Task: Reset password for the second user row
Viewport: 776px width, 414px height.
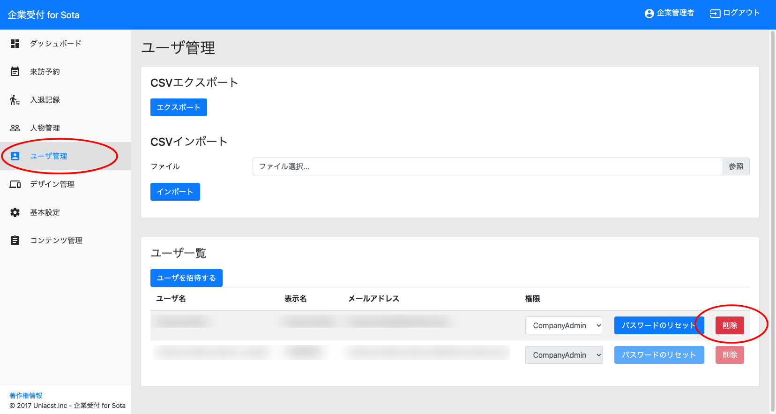Action: 659,355
